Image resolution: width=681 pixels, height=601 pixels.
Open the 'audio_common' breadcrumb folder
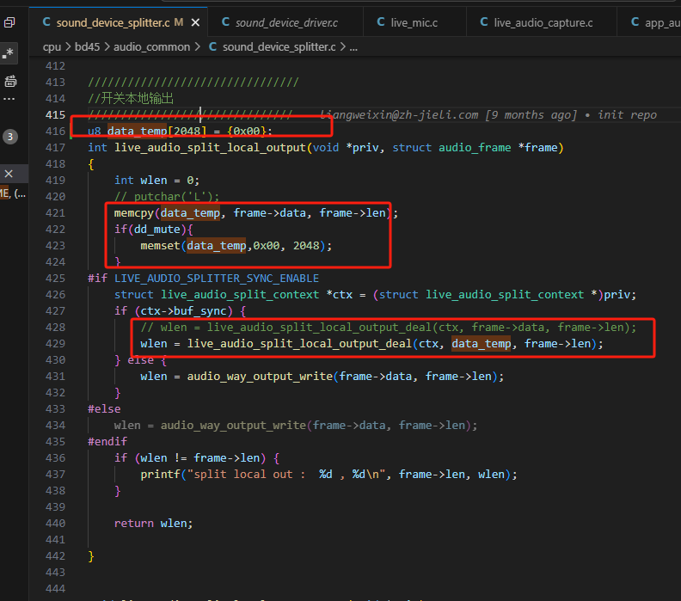(151, 47)
